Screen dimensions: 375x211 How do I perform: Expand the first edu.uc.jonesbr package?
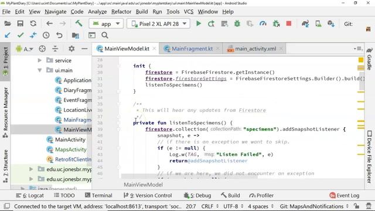(31, 169)
